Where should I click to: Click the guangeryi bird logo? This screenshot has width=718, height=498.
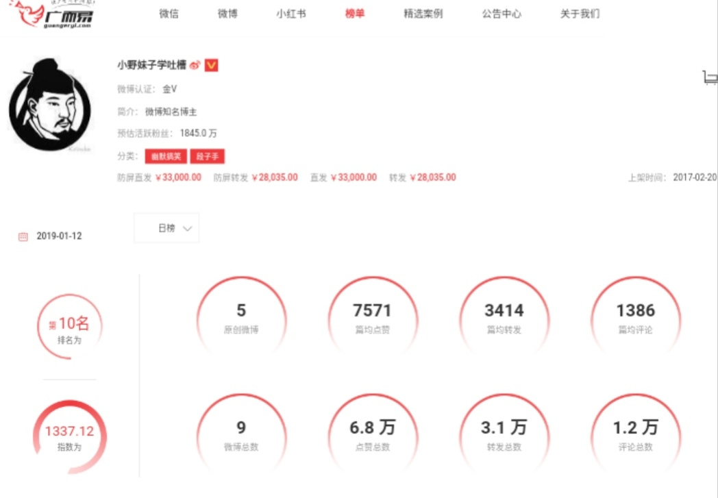click(52, 14)
